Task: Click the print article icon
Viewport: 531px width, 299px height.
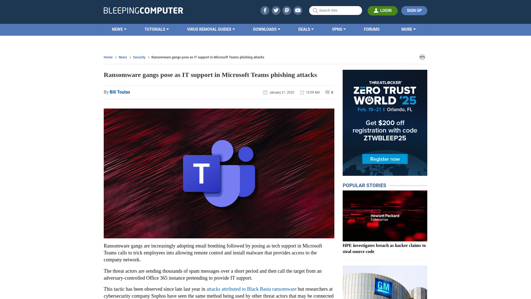Action: point(422,57)
